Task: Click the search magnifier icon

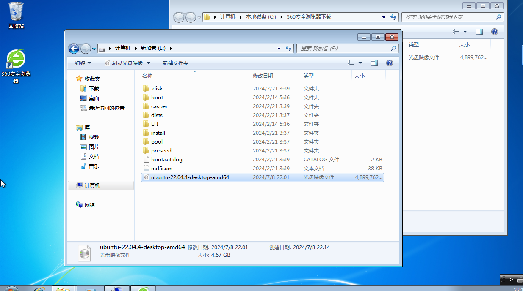Action: click(393, 48)
